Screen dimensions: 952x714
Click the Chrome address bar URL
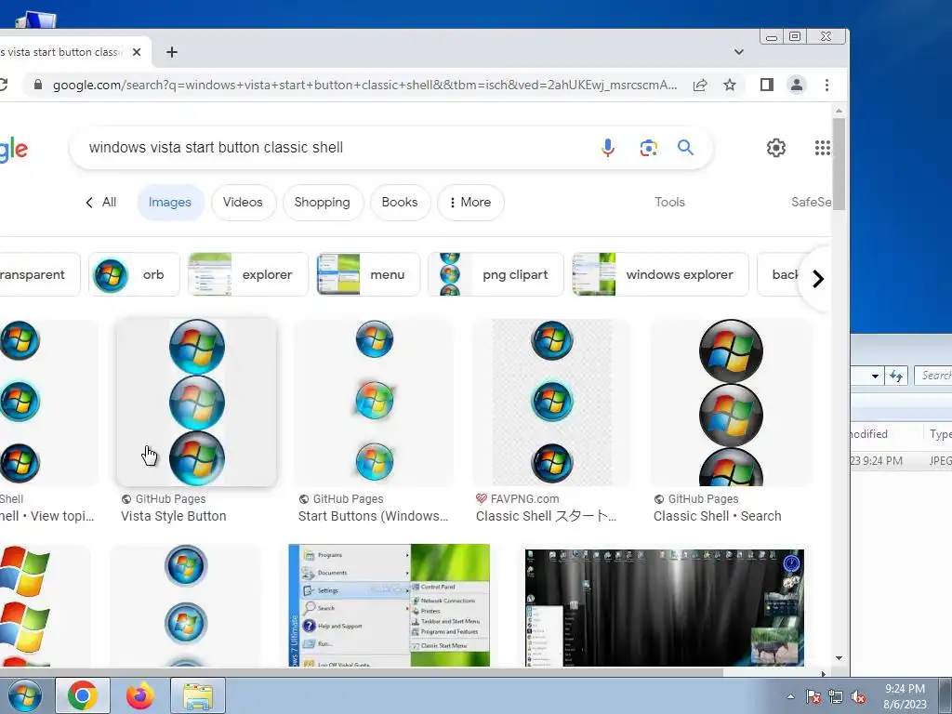364,85
